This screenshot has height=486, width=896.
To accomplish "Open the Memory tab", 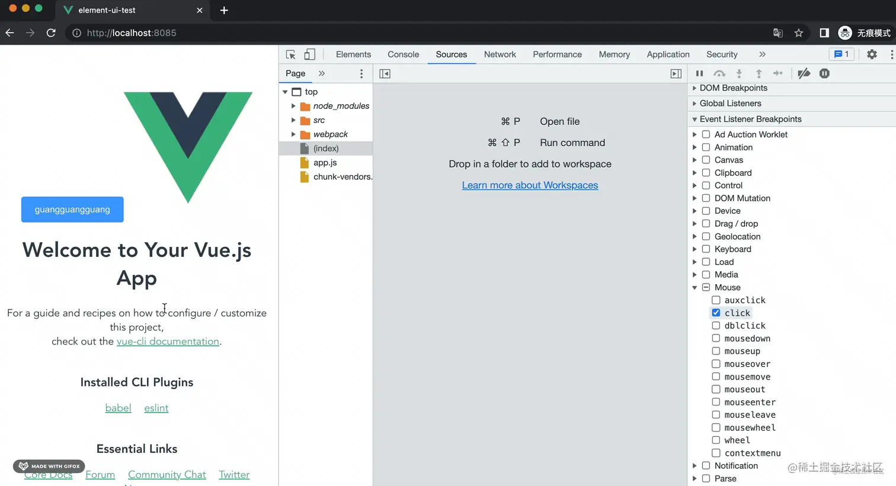I will (x=614, y=54).
